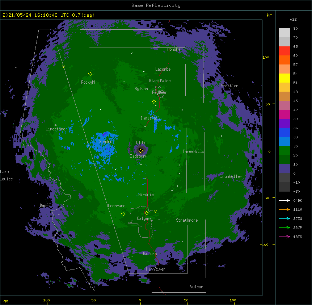Click the Sylvan label on the map
This screenshot has height=305, width=312.
pyautogui.click(x=141, y=89)
